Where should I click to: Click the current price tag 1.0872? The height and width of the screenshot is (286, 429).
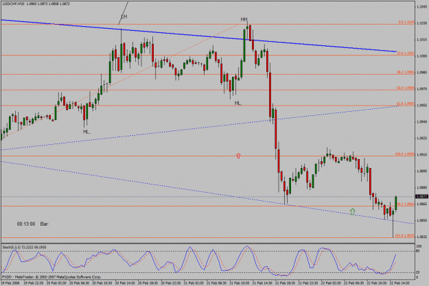click(421, 197)
